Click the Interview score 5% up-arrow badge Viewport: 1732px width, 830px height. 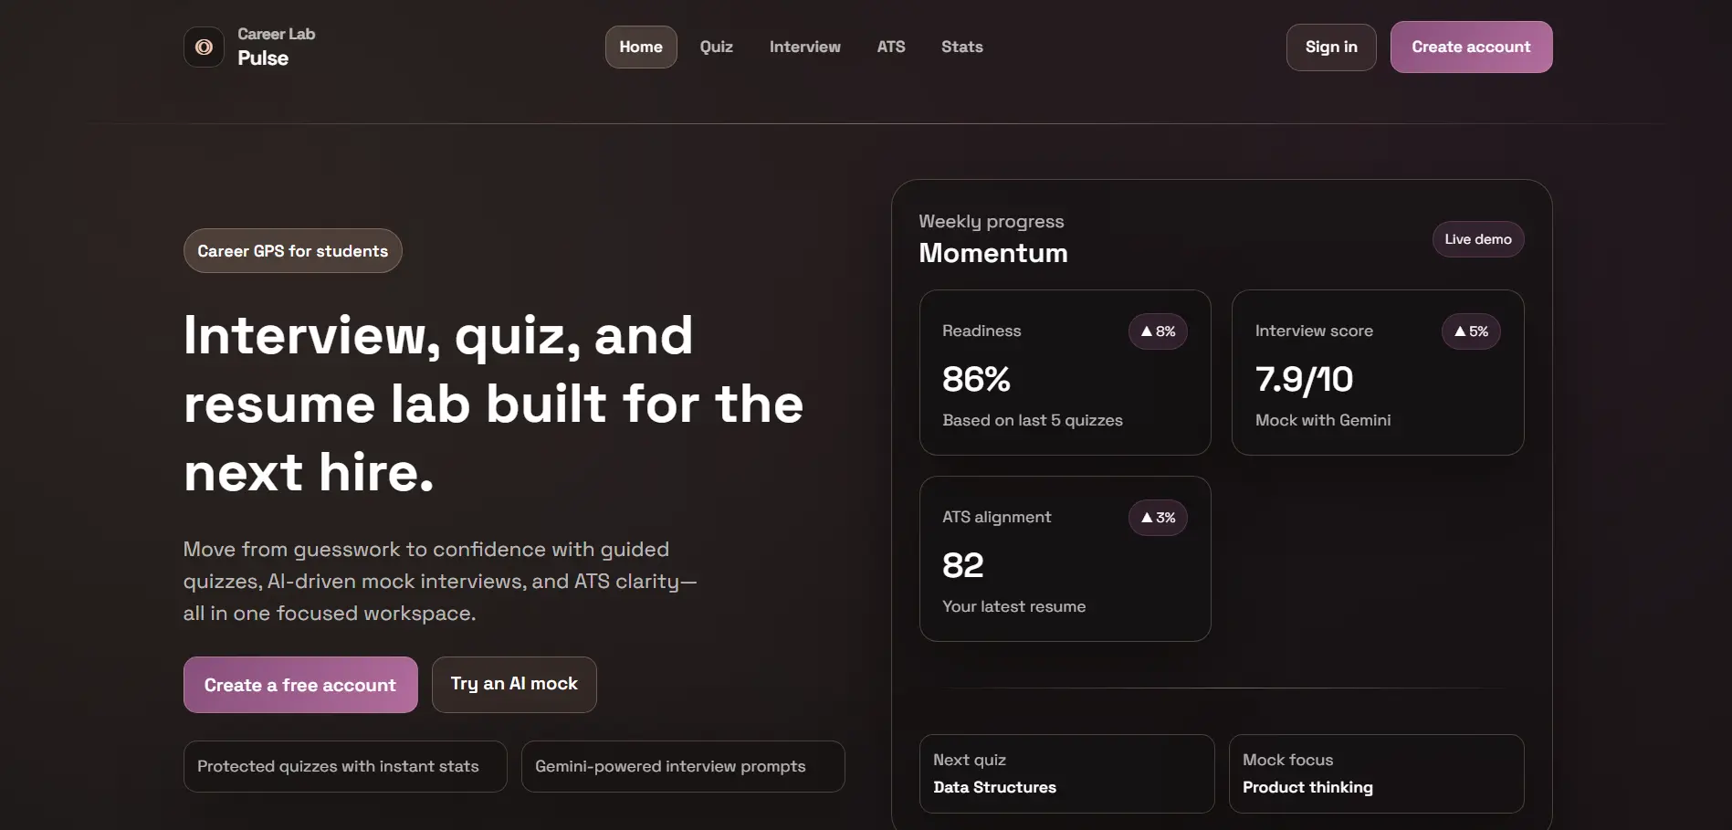click(1470, 331)
